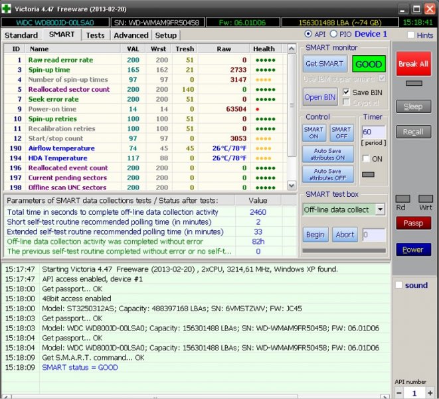Click the API number value field
This screenshot has width=439, height=399.
[414, 394]
